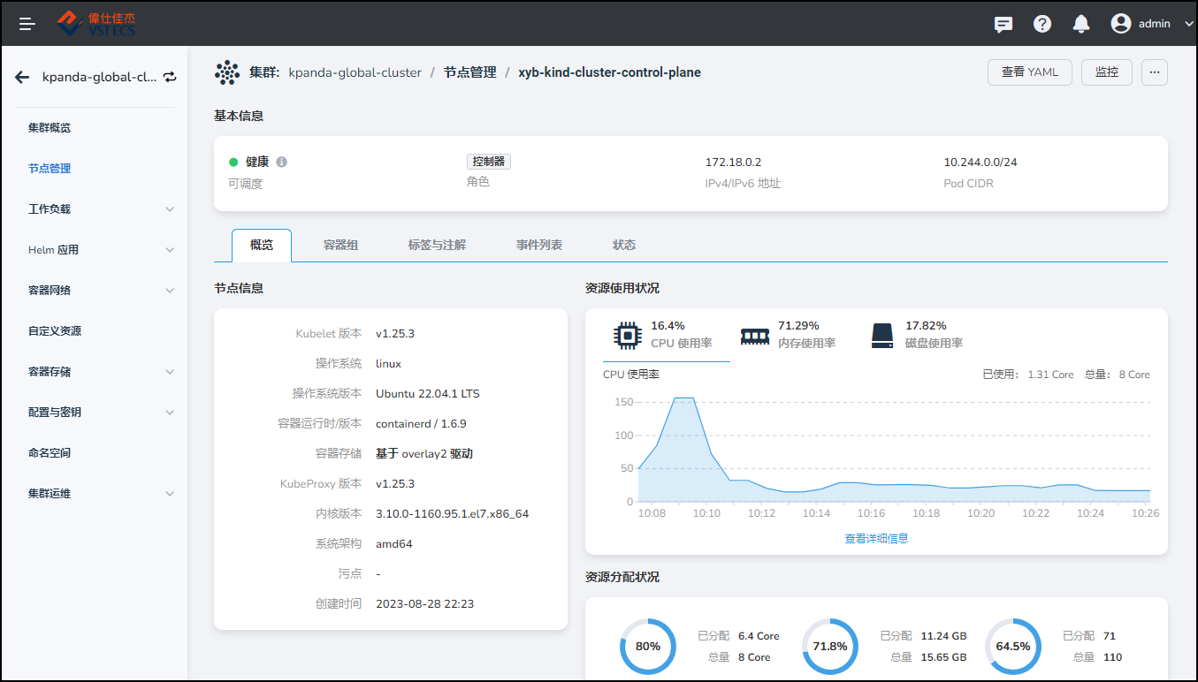Open the messages chat icon
Image resolution: width=1198 pixels, height=682 pixels.
tap(1003, 24)
